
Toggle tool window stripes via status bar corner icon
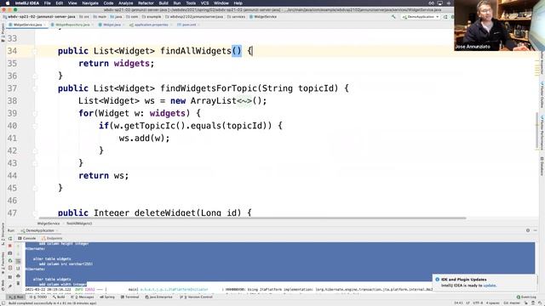pyautogui.click(x=3, y=303)
